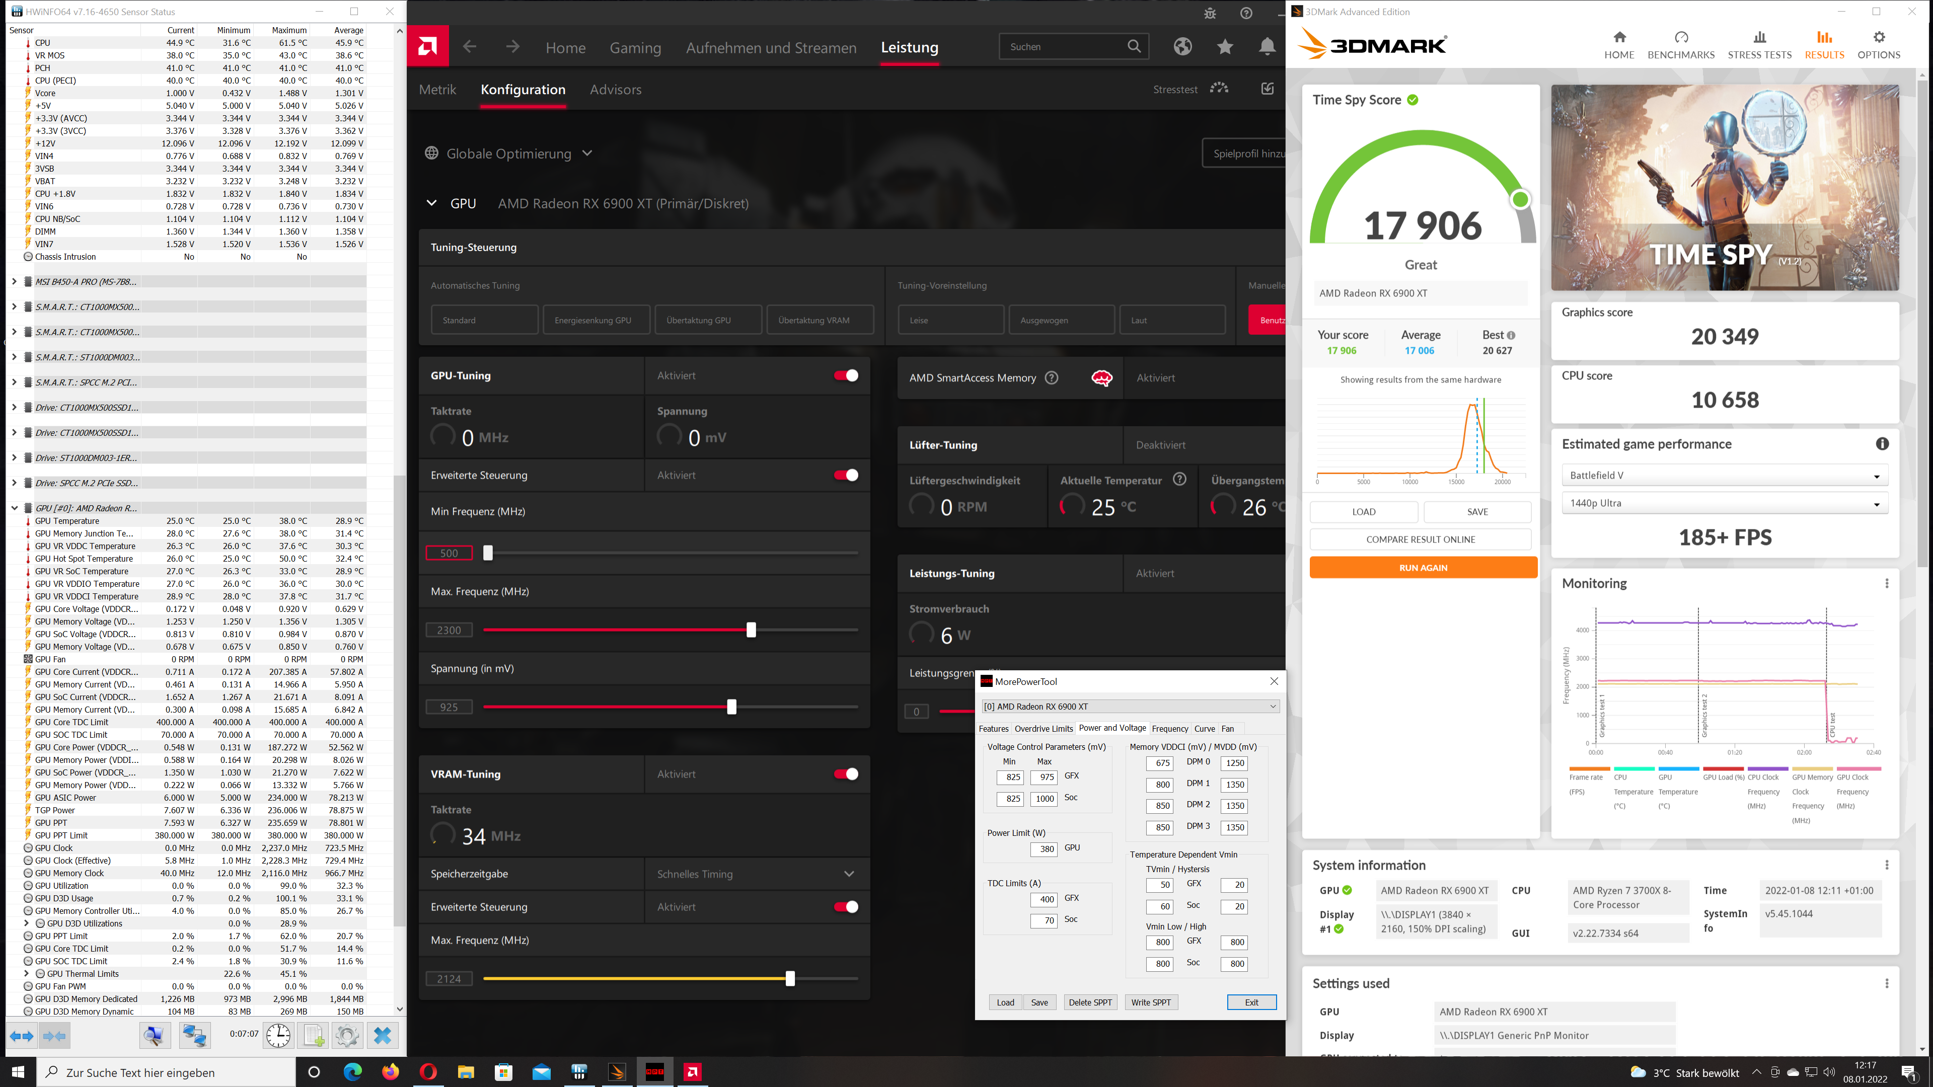Click the RUN AGAIN button
Screen dimensions: 1933x1087
(1422, 568)
